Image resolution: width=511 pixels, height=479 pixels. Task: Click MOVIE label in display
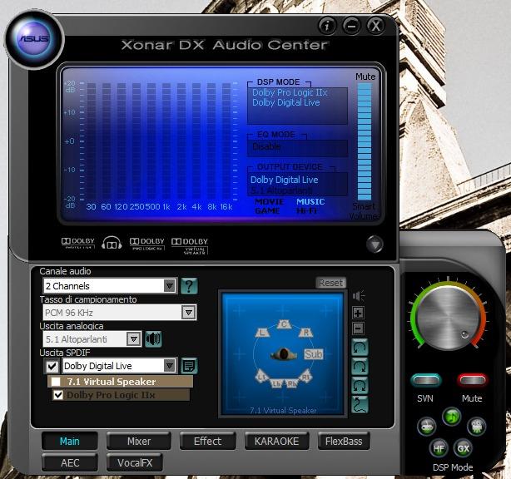(x=269, y=202)
